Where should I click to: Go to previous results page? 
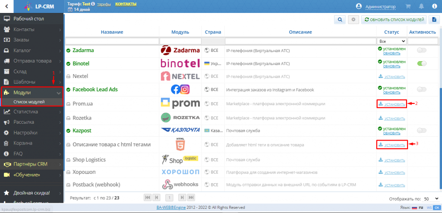157,198
